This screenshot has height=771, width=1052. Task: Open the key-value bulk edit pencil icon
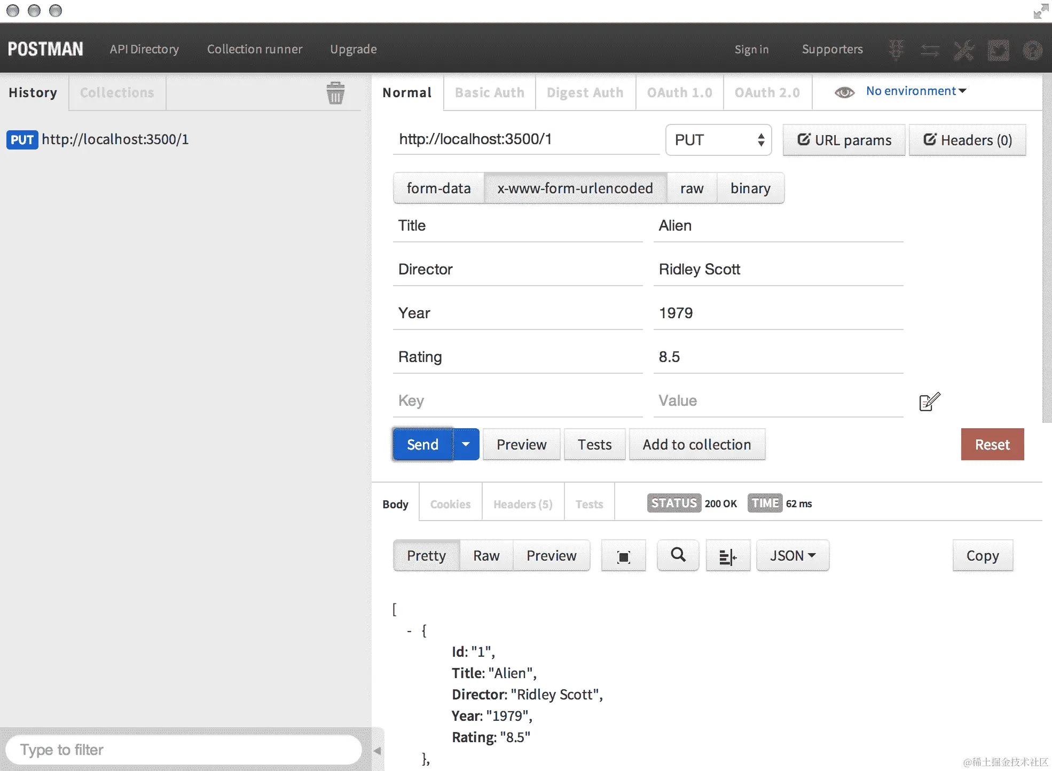[929, 402]
